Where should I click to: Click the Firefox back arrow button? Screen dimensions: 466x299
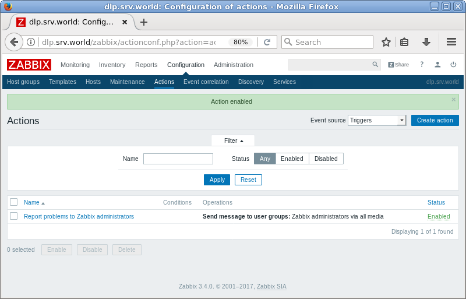(13, 42)
